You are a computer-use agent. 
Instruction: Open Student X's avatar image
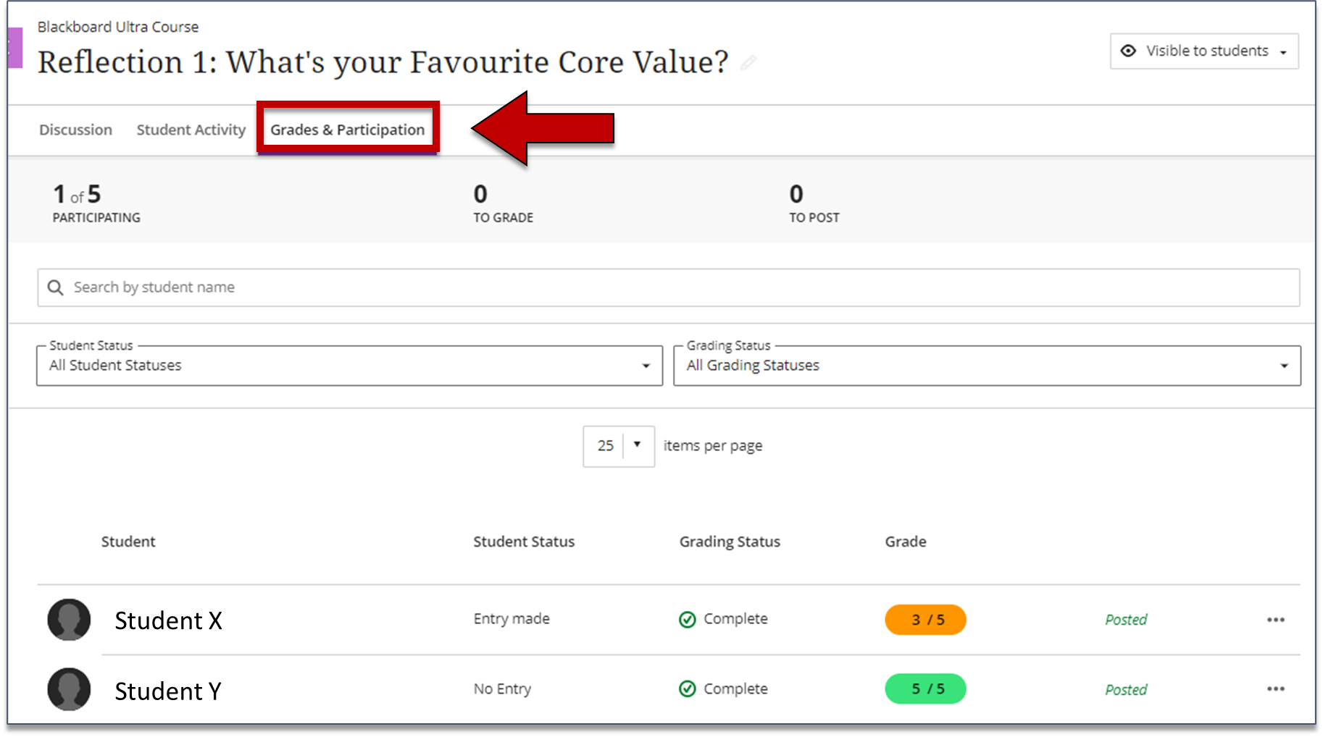(68, 620)
